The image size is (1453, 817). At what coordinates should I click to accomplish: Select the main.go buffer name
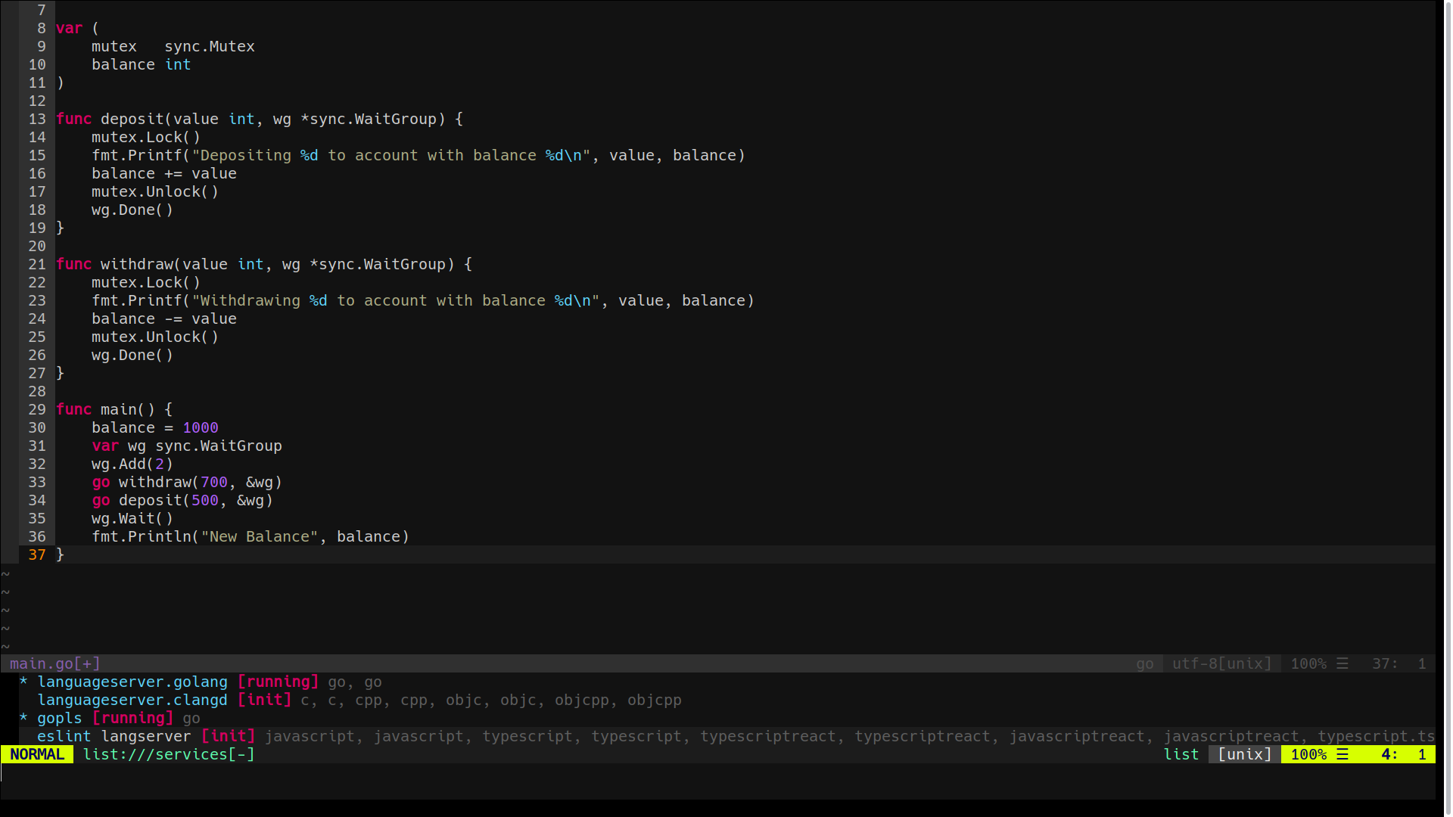click(42, 663)
